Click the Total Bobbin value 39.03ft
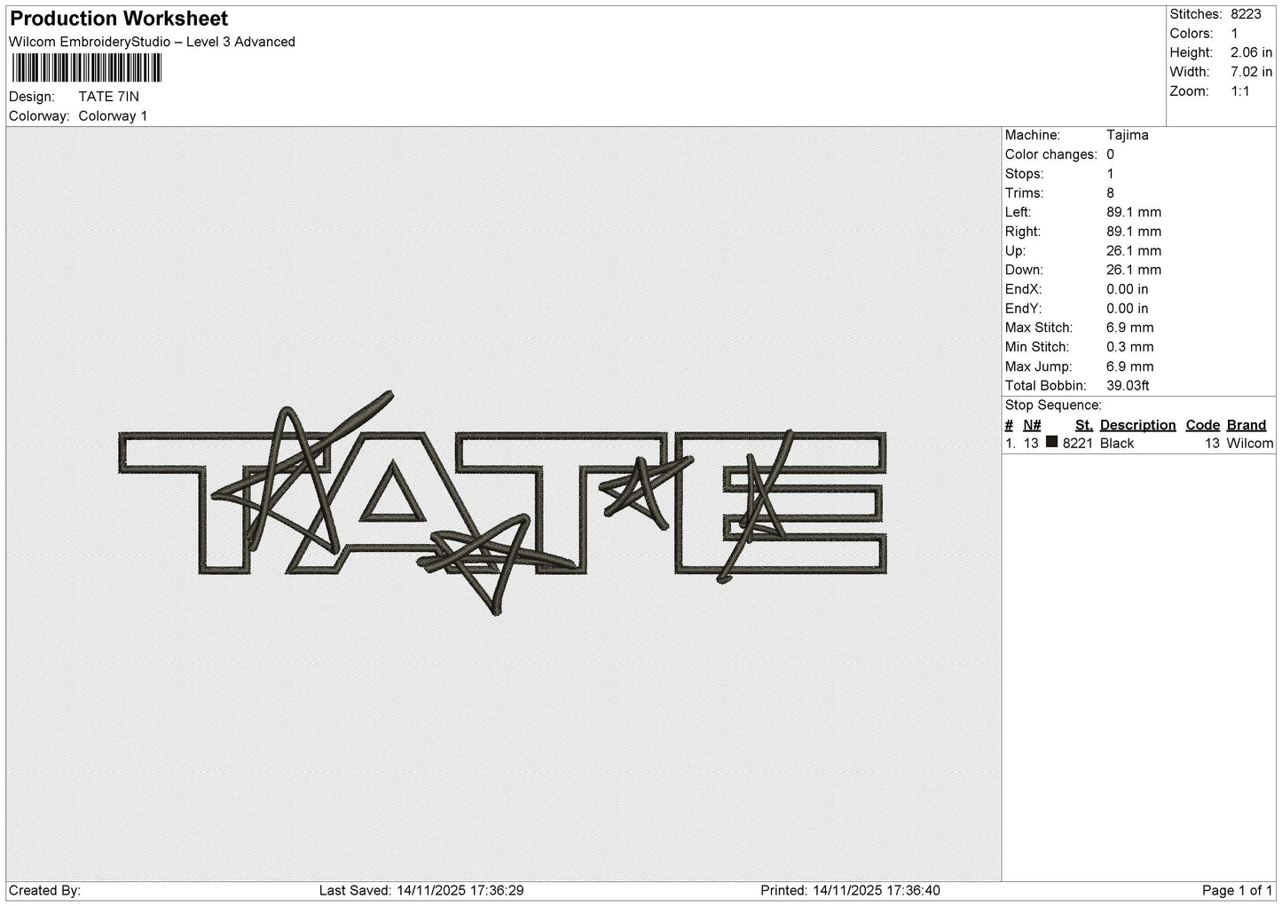Screen dimensions: 1282x906 1128,386
